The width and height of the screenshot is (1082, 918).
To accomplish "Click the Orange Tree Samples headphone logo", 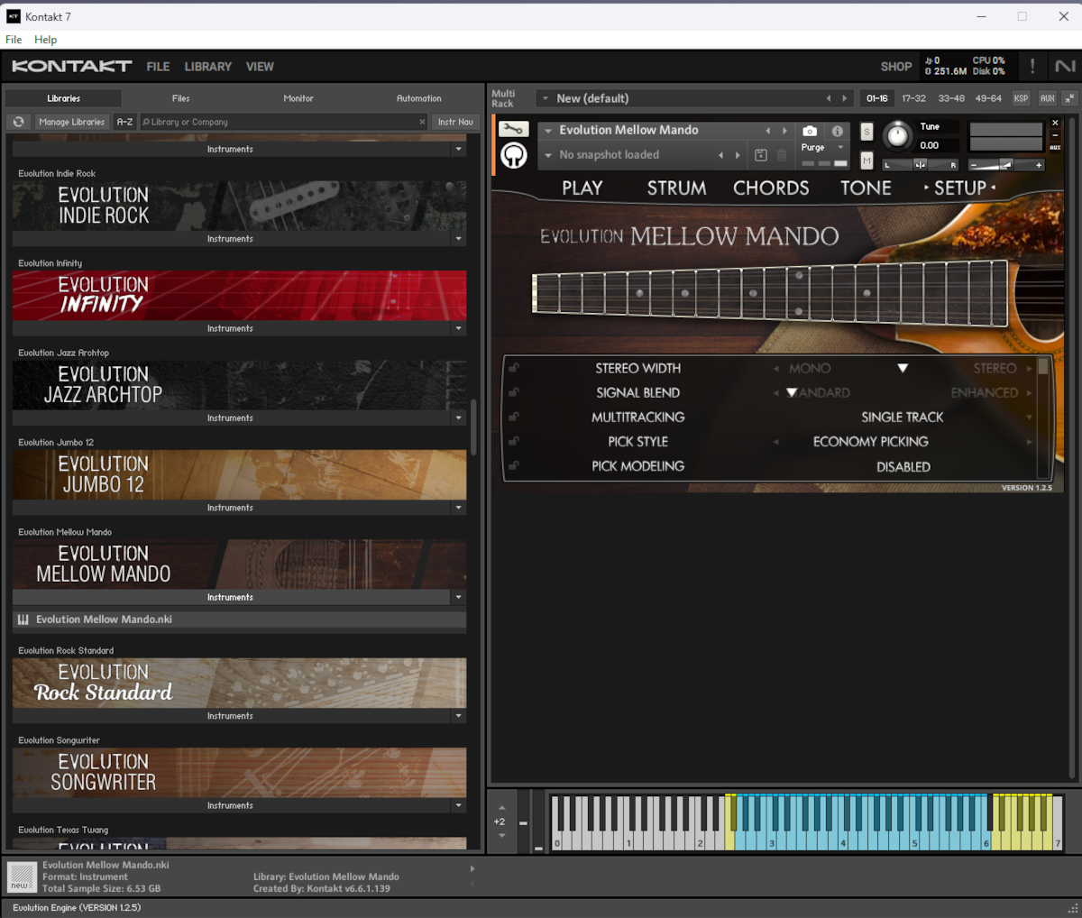I will tap(514, 156).
